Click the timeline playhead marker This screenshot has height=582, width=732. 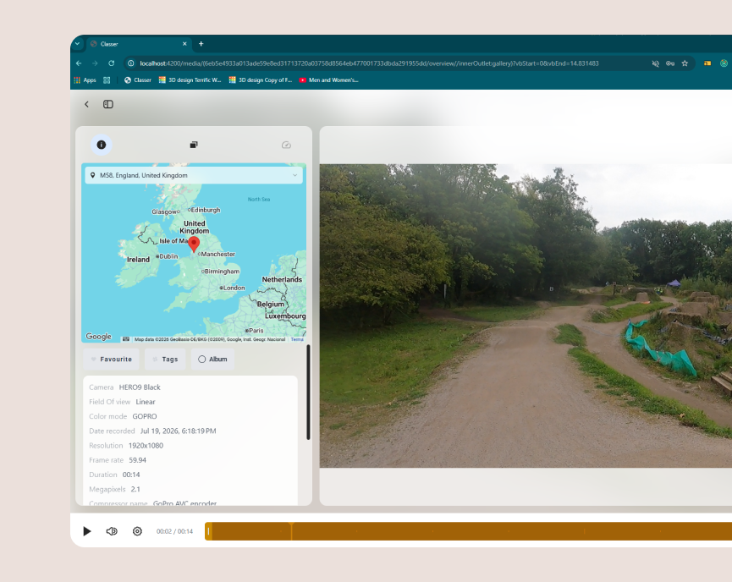tap(291, 531)
